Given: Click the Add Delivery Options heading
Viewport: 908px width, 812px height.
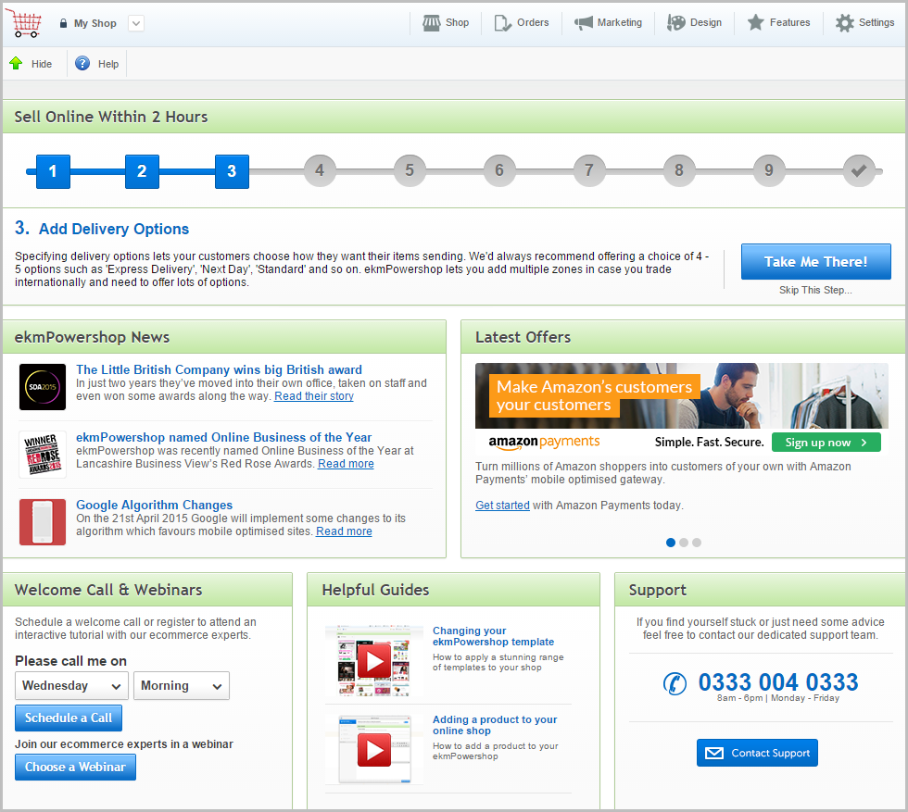Looking at the screenshot, I should click(114, 230).
